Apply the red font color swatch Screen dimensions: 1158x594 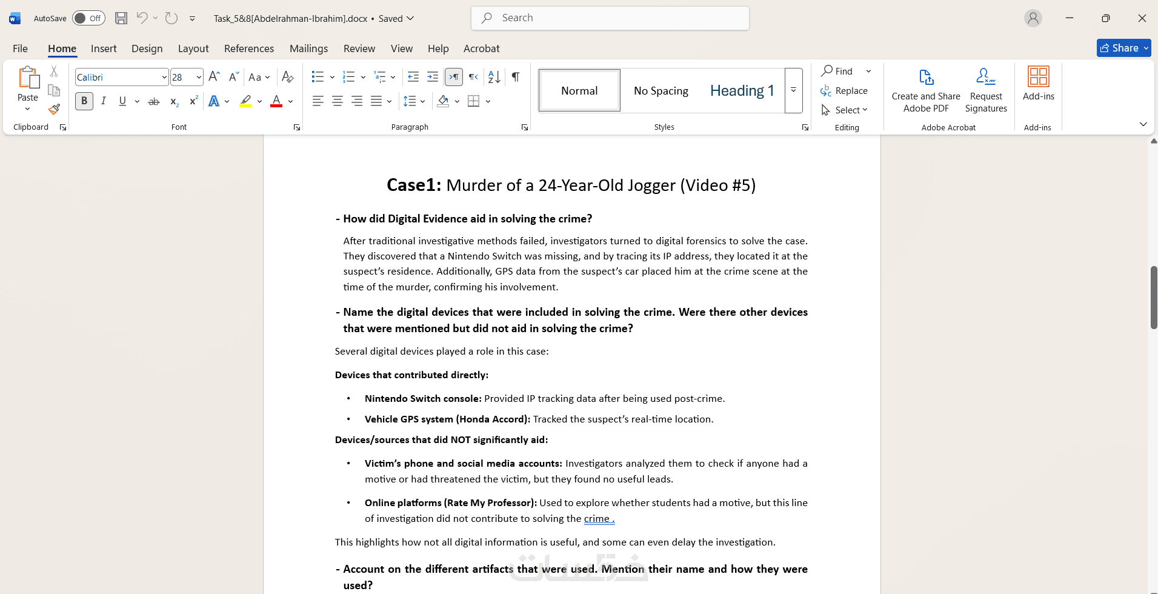click(276, 101)
